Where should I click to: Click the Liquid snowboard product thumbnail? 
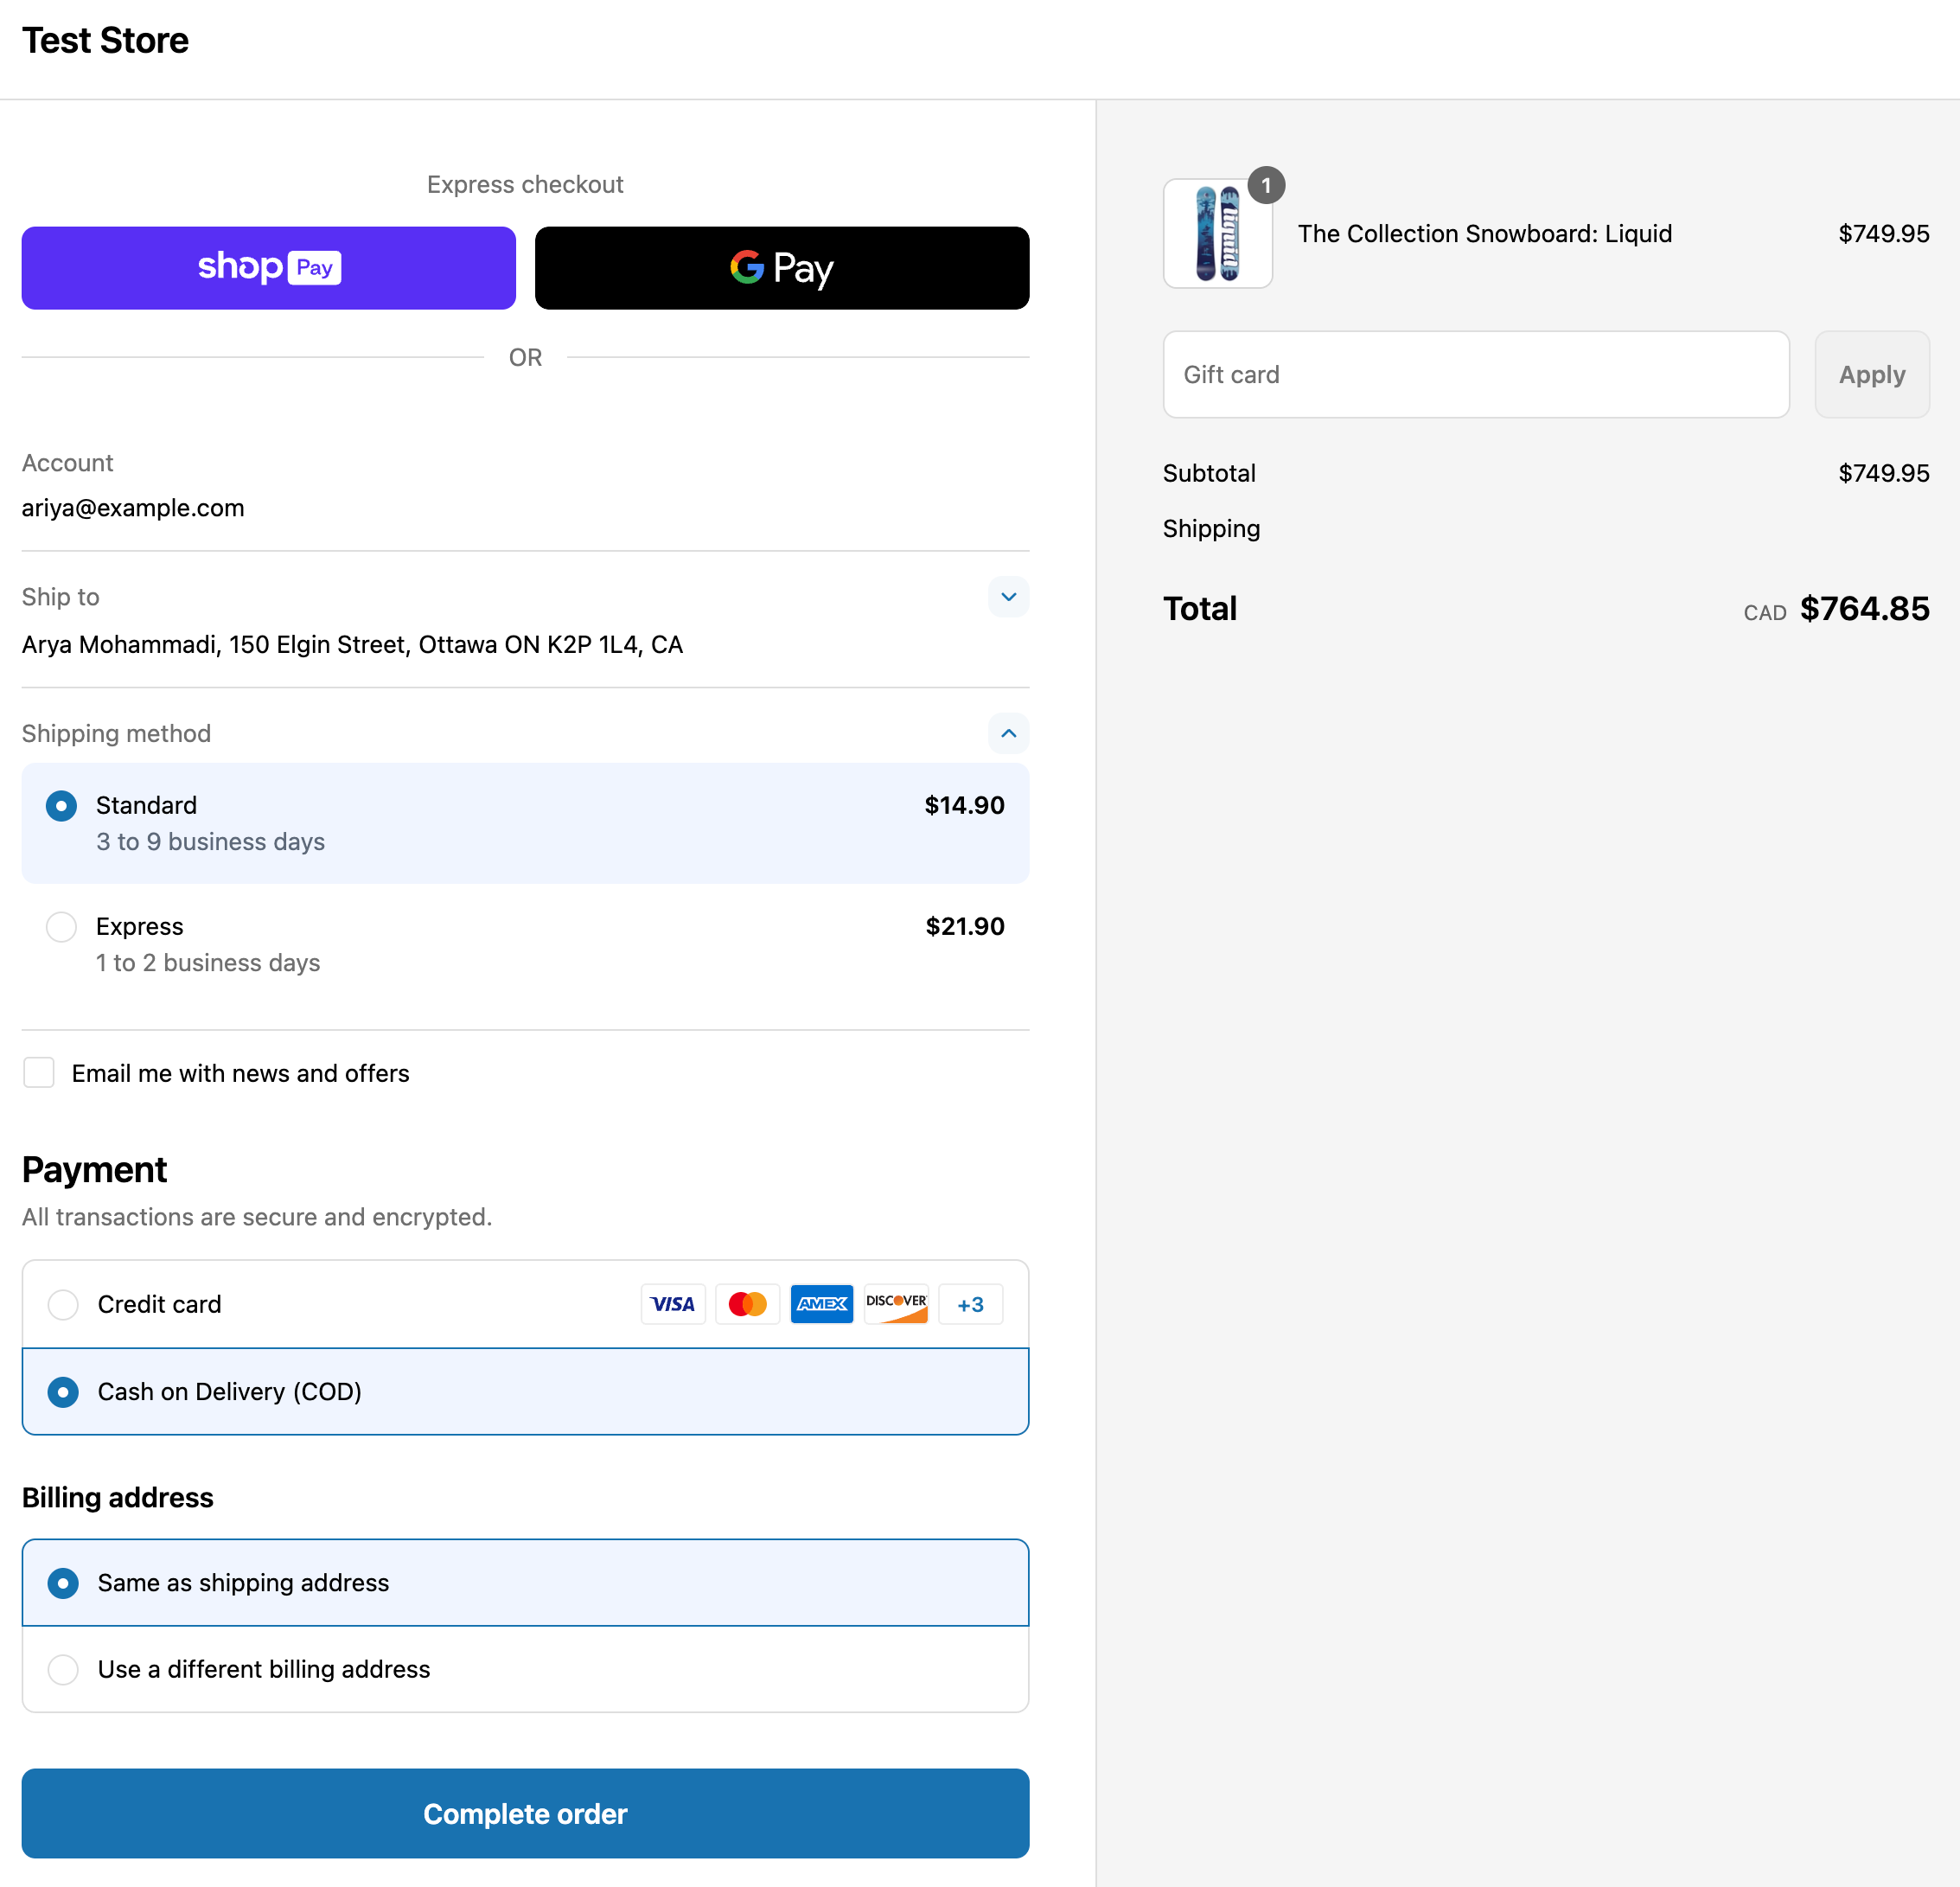(x=1218, y=234)
